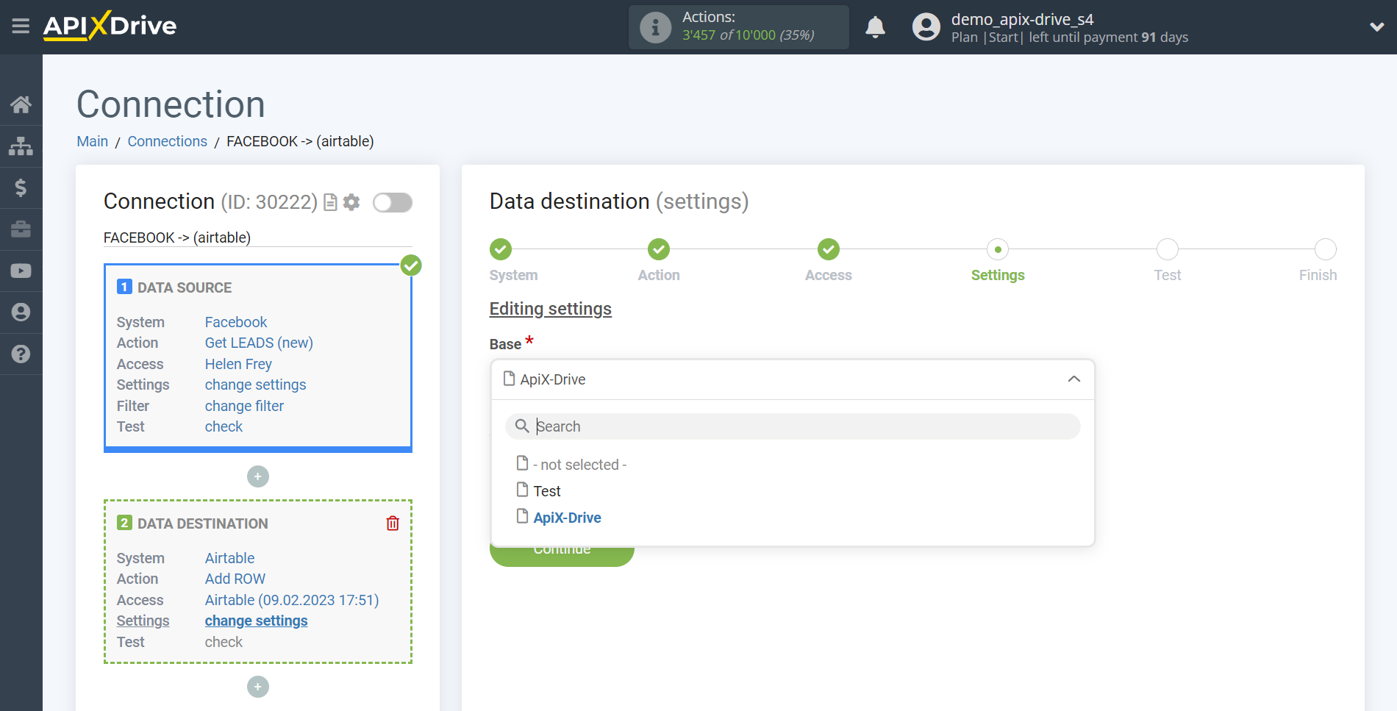Open the profile sidebar icon

21,312
